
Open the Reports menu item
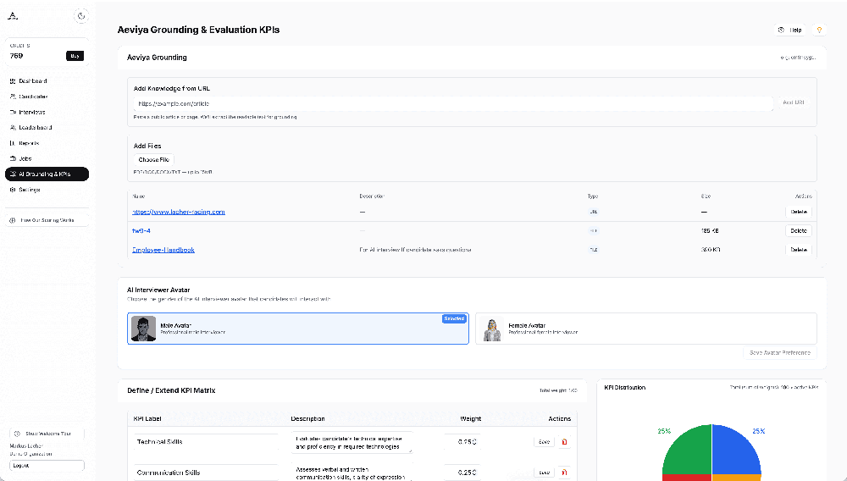pyautogui.click(x=47, y=144)
